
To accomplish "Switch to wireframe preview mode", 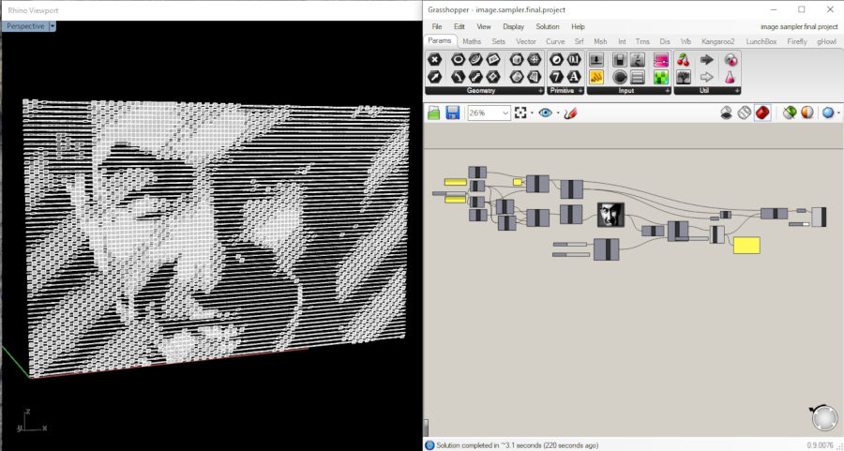I will 744,113.
